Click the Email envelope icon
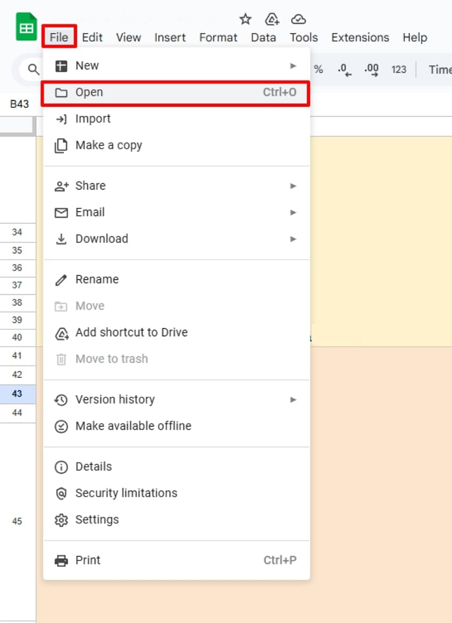Image resolution: width=452 pixels, height=623 pixels. 61,212
